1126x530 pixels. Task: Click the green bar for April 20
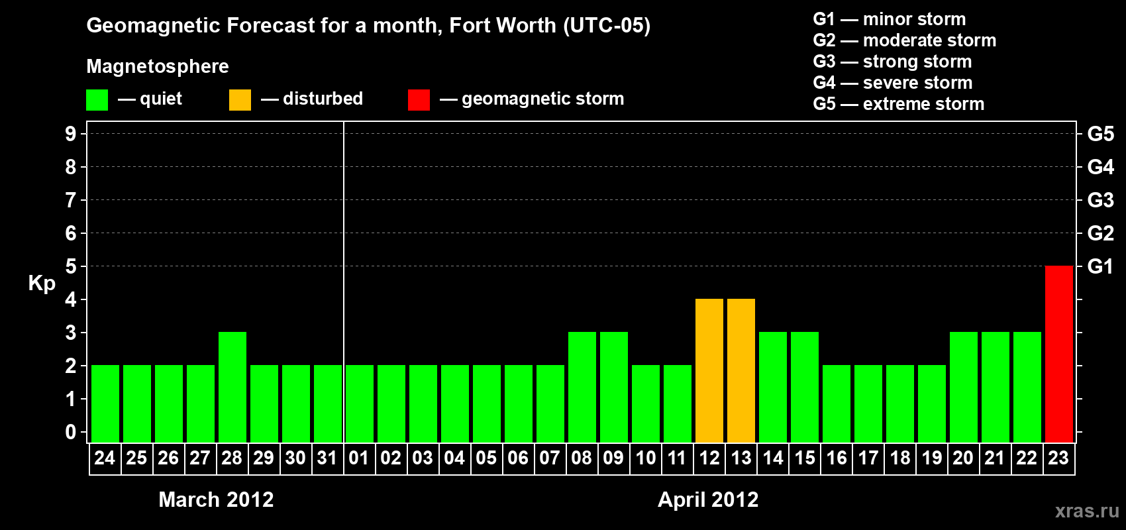click(964, 387)
